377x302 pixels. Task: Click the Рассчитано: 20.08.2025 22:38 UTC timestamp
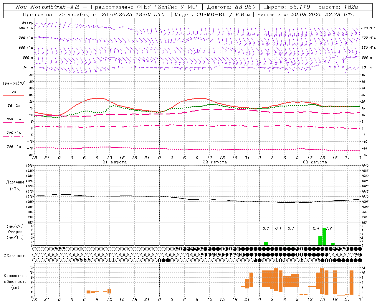pyautogui.click(x=306, y=14)
